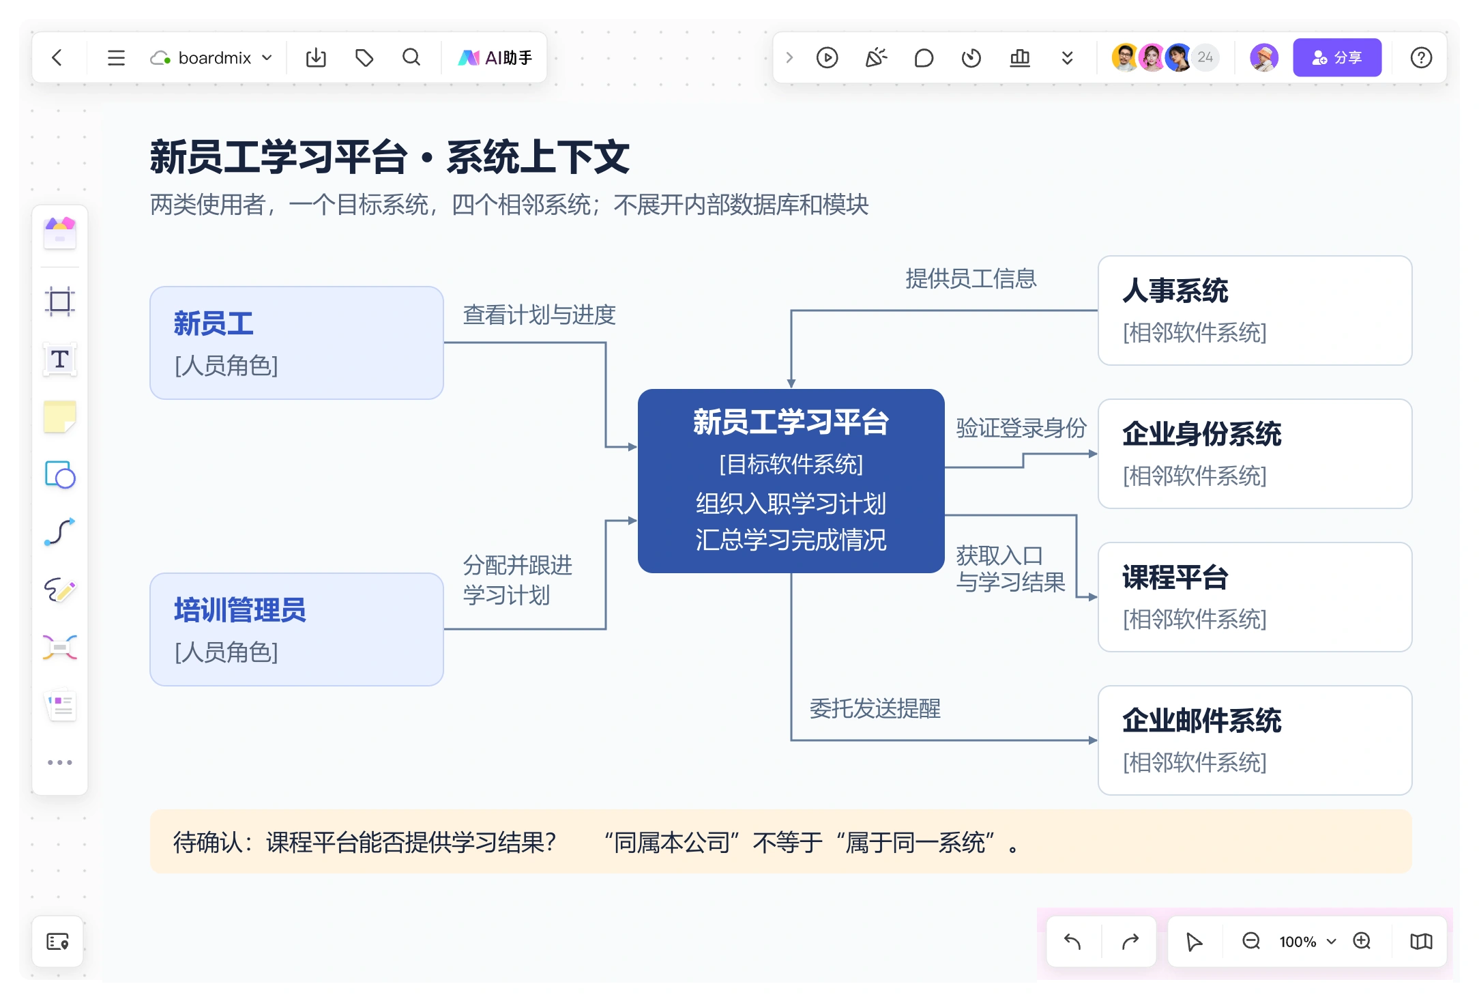This screenshot has width=1479, height=999.
Task: Zoom out with the minus magnifier
Action: click(x=1251, y=942)
